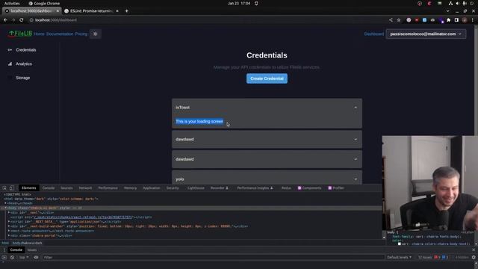The width and height of the screenshot is (478, 269).
Task: Go to Home in the navbar
Action: (39, 34)
